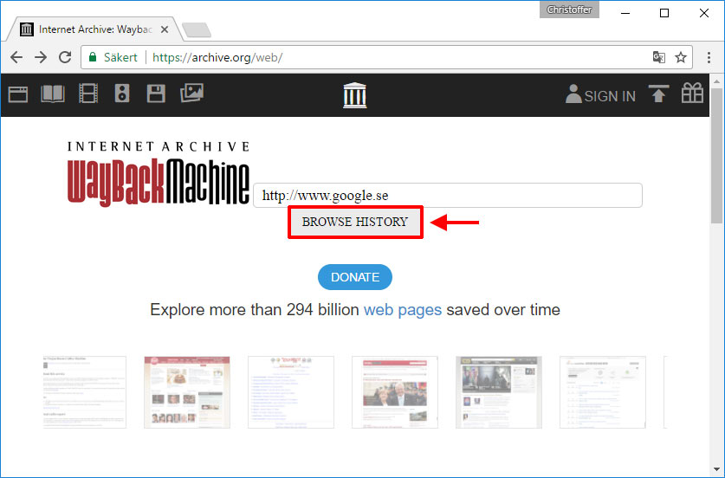
Task: Open the Texts book icon
Action: [53, 94]
